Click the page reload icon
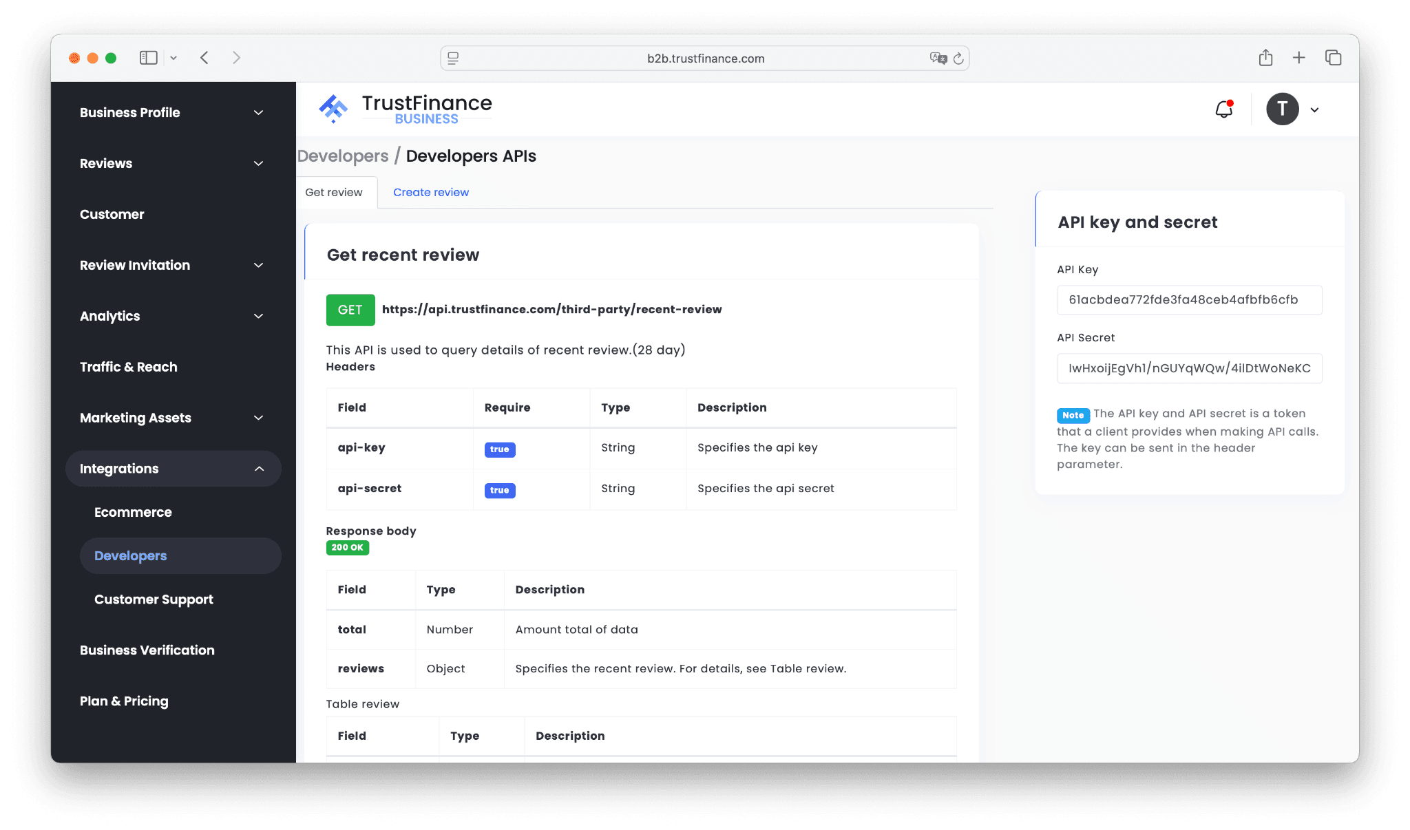1410x830 pixels. point(958,58)
